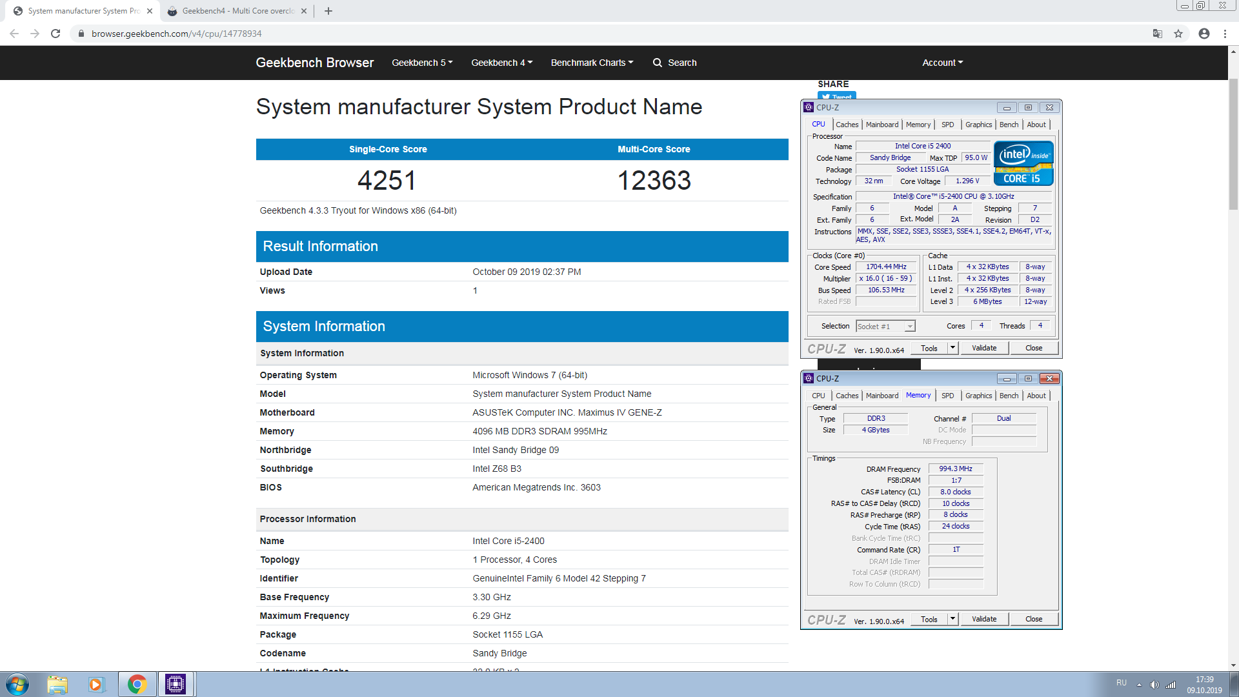Open Bench tab in upper CPU-Z window
Viewport: 1239px width, 697px height.
1009,125
